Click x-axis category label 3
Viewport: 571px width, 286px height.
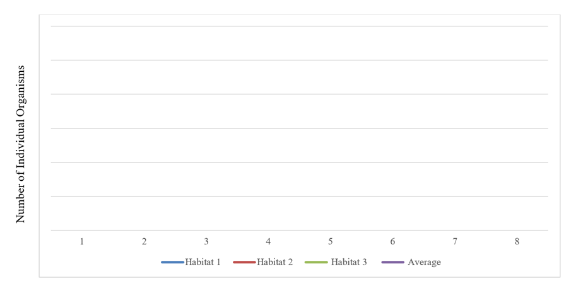(206, 241)
